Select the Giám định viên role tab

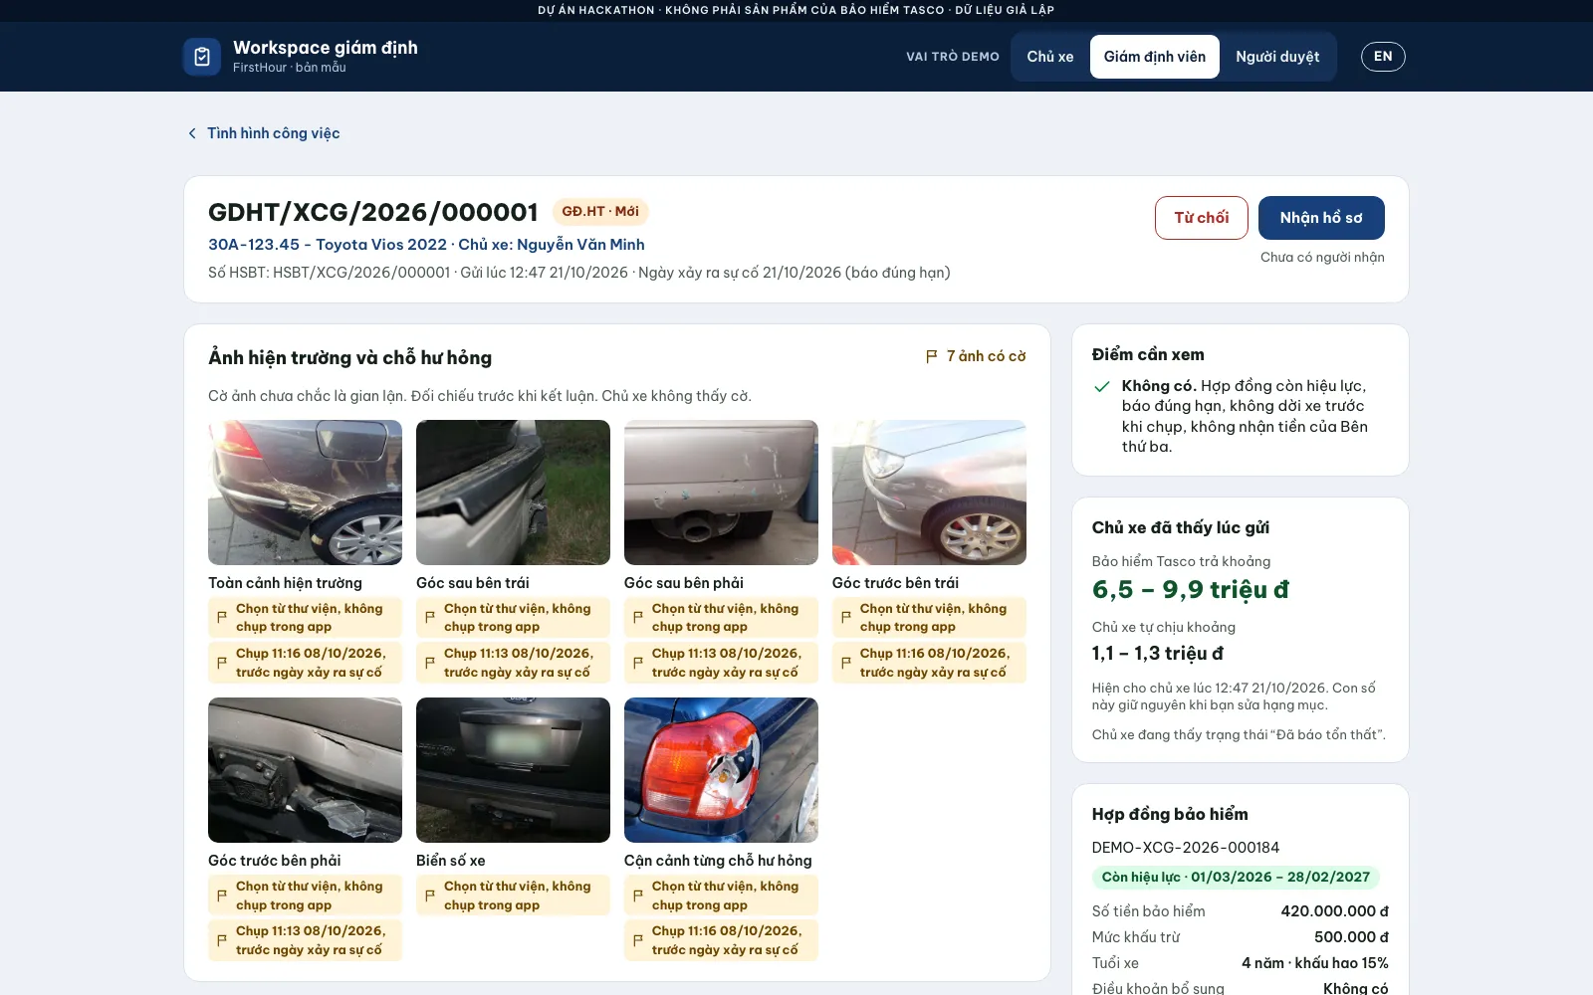pyautogui.click(x=1155, y=57)
